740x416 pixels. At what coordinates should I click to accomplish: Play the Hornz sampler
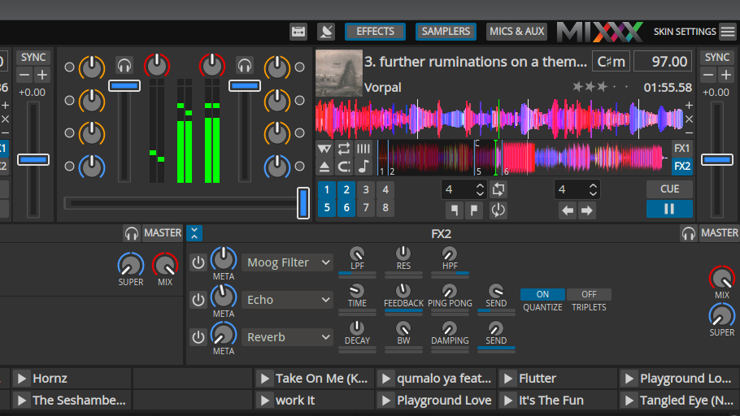21,379
